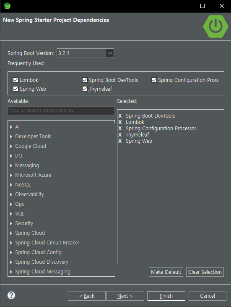The image size is (231, 307).
Task: Toggle the Spring Web checkbox
Action: pyautogui.click(x=16, y=89)
